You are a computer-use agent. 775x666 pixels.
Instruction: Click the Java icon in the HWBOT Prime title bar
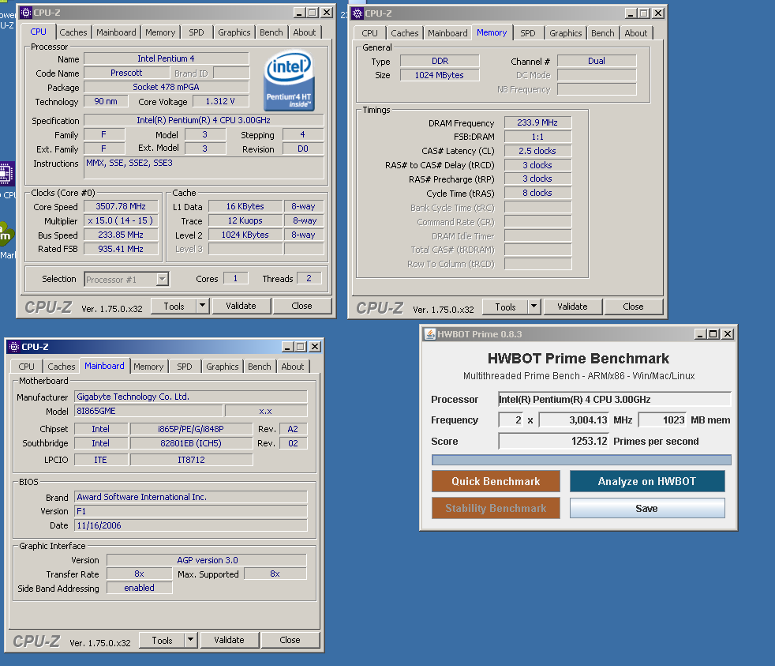430,334
